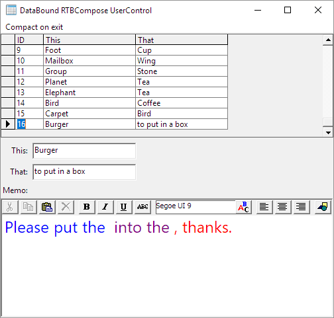Image resolution: width=334 pixels, height=318 pixels.
Task: Align memo text right
Action: click(302, 207)
